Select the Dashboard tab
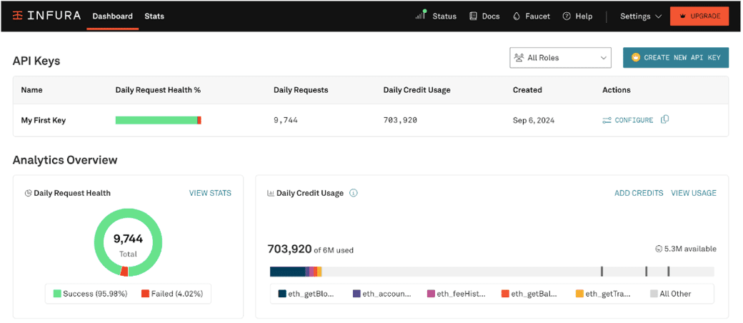Viewport: 743px width, 323px height. point(113,16)
